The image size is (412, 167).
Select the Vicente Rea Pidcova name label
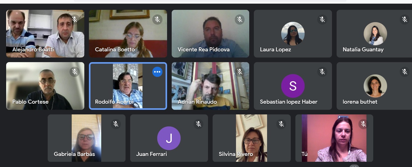(203, 50)
